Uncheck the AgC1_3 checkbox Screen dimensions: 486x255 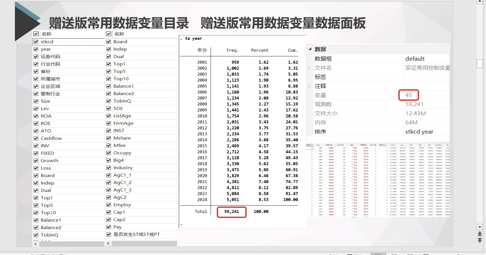click(x=109, y=190)
